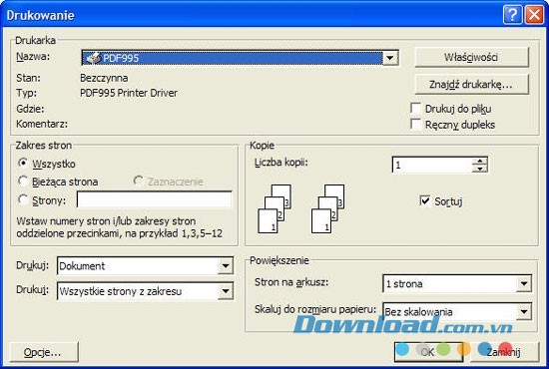The image size is (549, 369).
Task: Confirm printing with the OK button
Action: click(x=428, y=352)
